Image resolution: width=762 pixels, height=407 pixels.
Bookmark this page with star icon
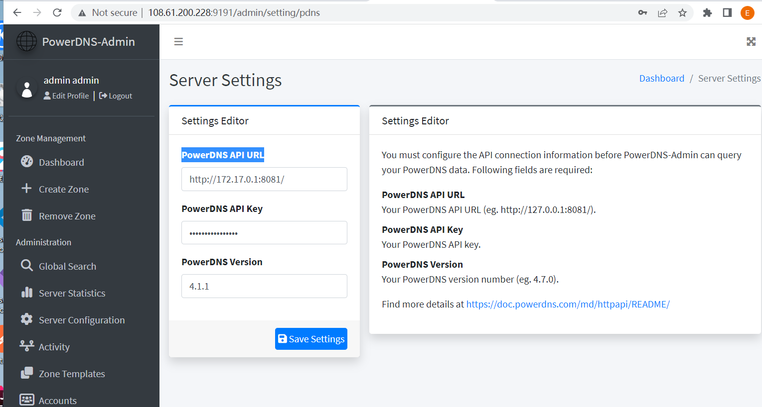[x=682, y=13]
